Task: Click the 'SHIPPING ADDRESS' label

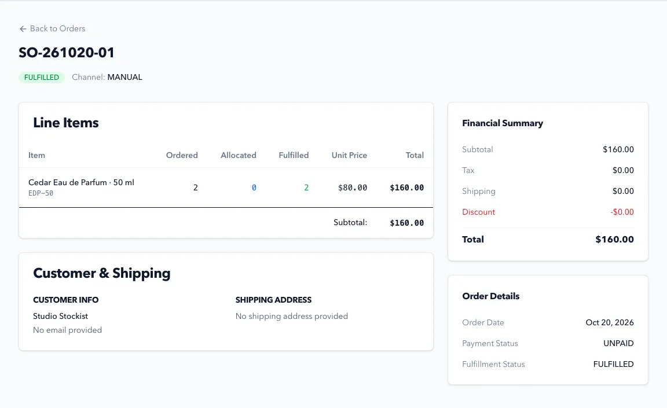Action: pos(273,300)
